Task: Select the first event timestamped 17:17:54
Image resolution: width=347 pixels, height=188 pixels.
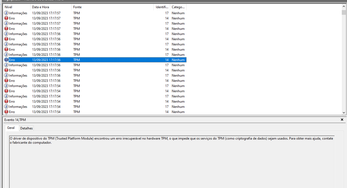Action: pyautogui.click(x=95, y=86)
